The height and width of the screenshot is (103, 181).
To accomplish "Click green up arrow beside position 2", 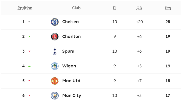I will click(x=29, y=37).
